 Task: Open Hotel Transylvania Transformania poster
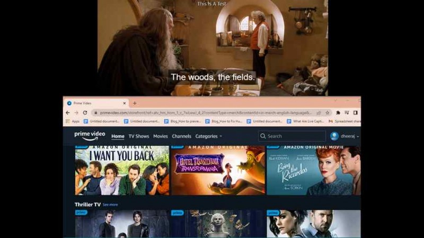(218, 170)
